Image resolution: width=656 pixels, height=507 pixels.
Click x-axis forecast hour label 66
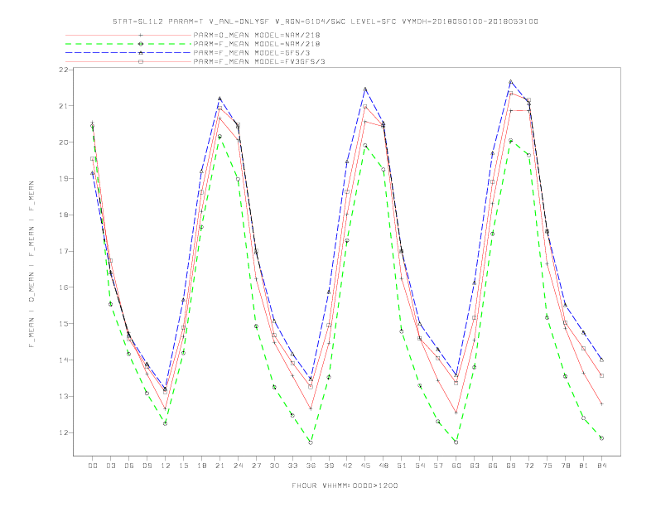493,466
